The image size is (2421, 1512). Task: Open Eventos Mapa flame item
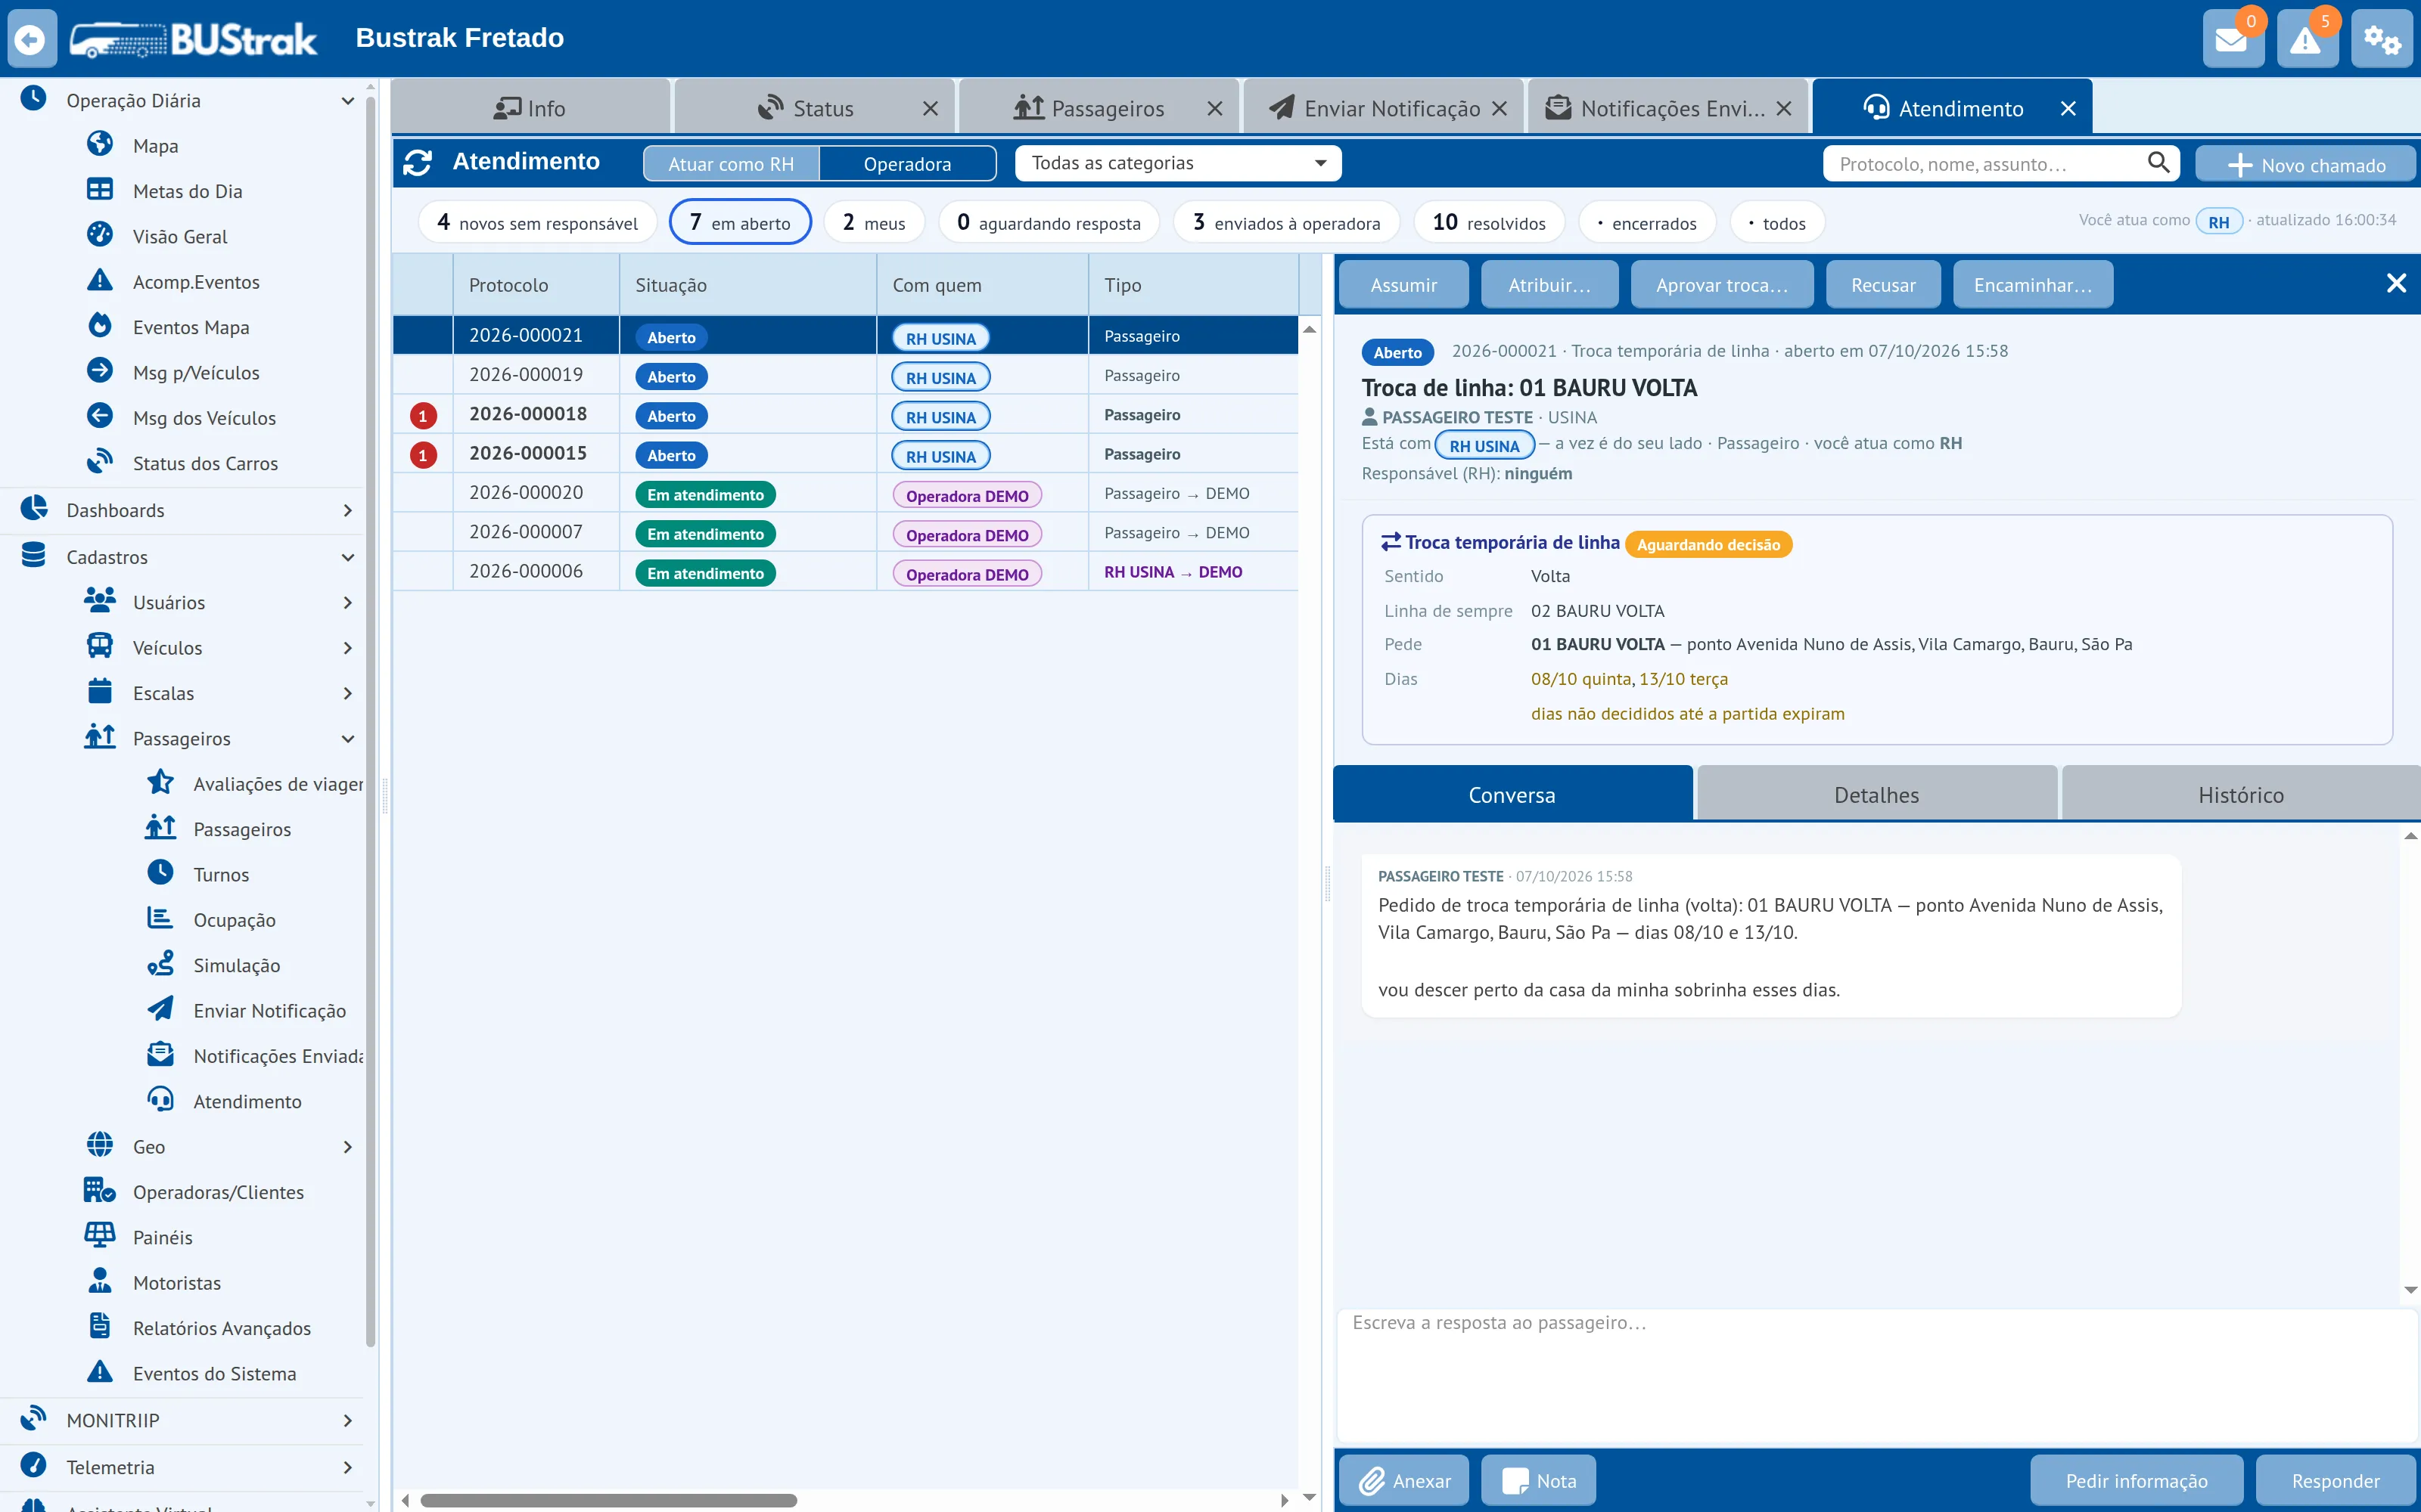pos(191,327)
